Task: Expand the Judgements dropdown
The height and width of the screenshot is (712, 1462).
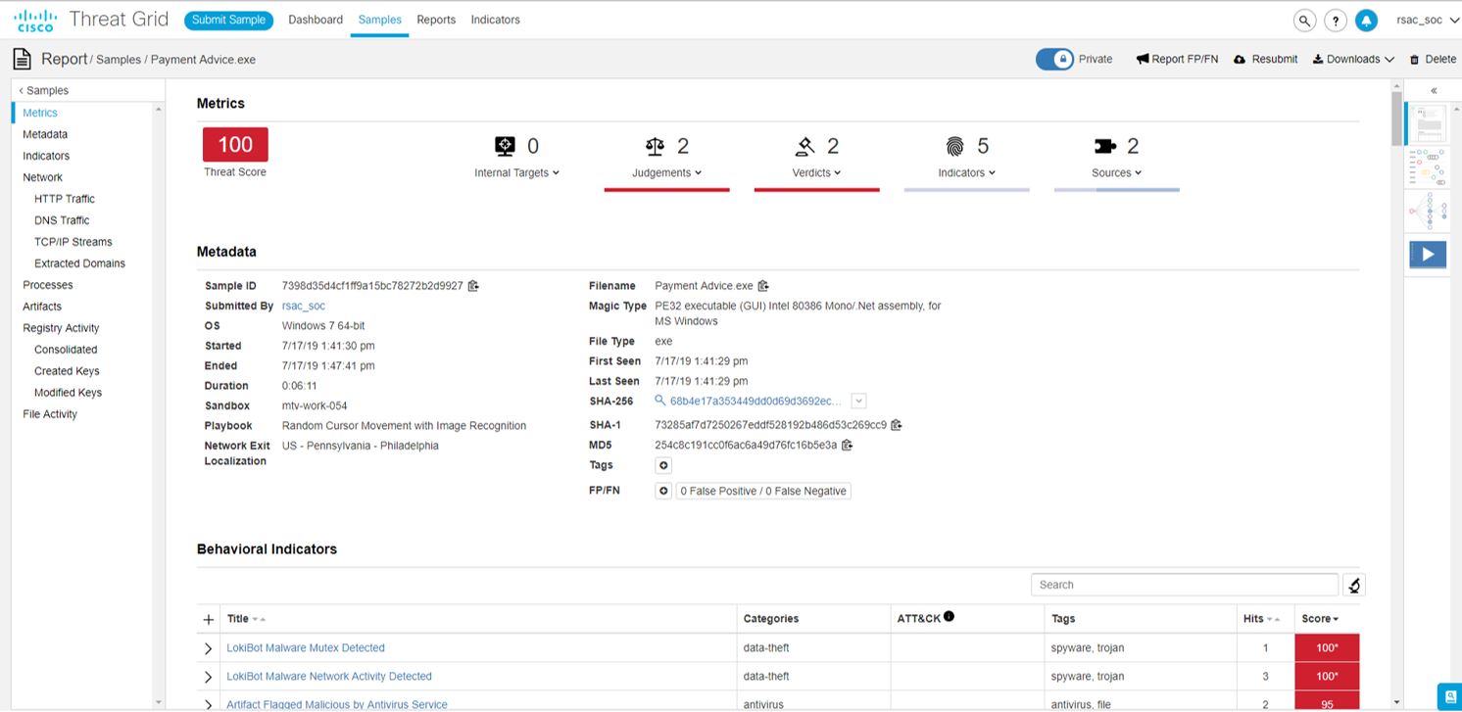Action: pyautogui.click(x=667, y=173)
